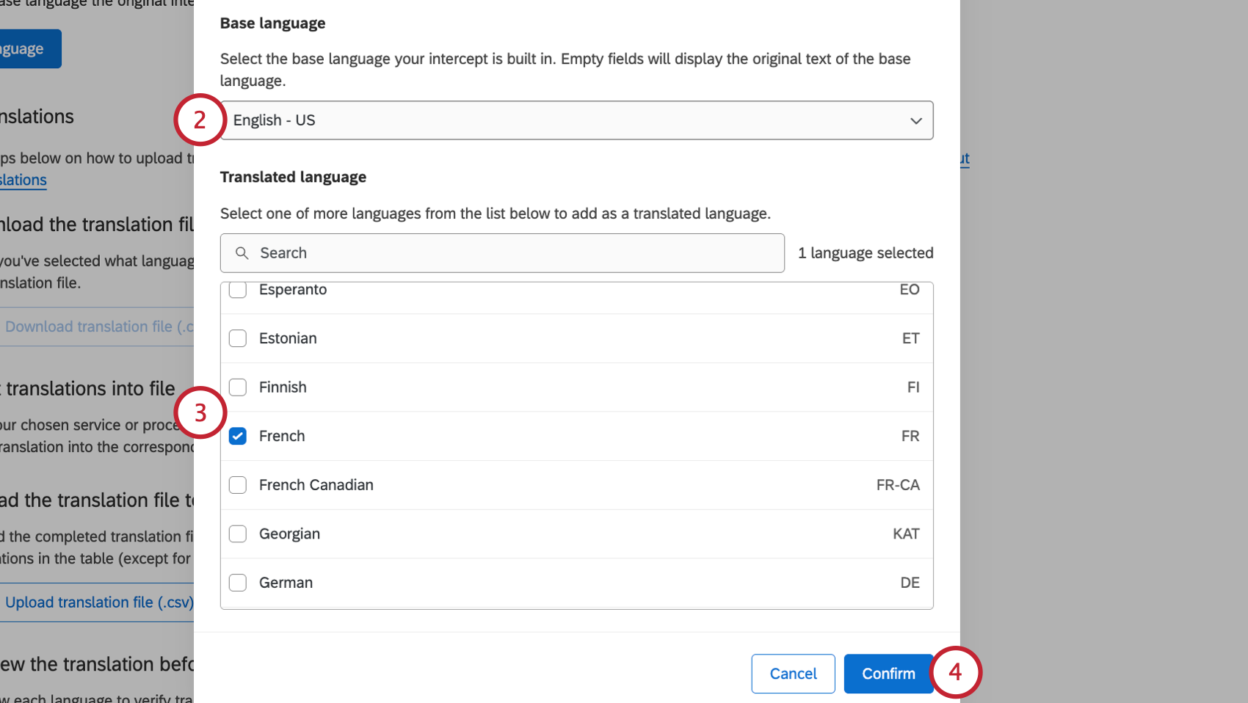This screenshot has width=1248, height=703.
Task: Check the German checkbox
Action: (x=238, y=583)
